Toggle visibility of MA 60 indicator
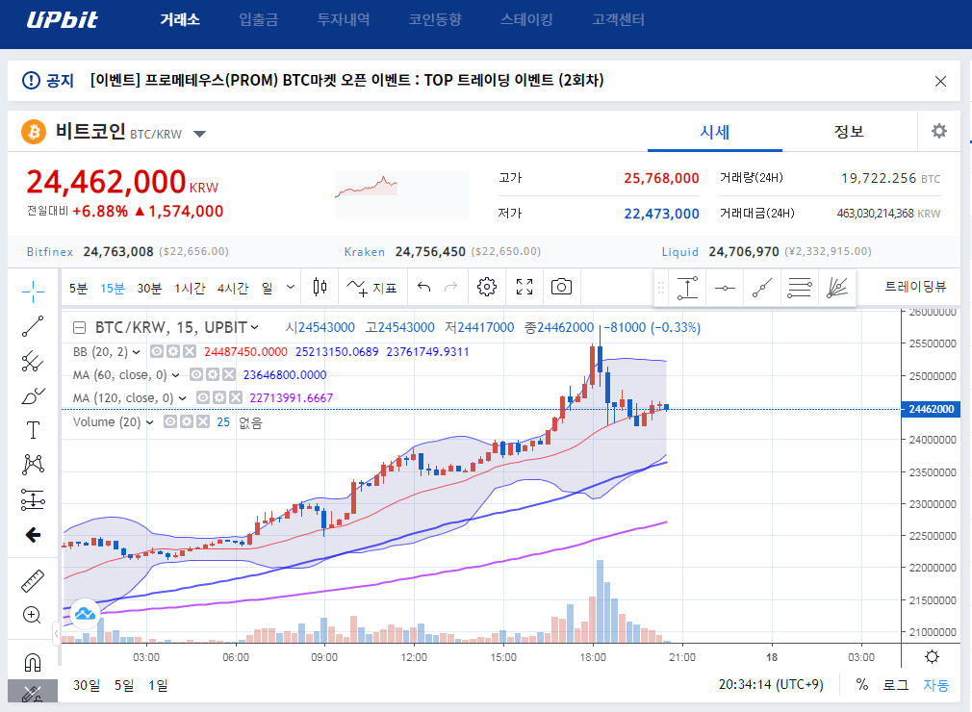The image size is (972, 712). tap(196, 375)
